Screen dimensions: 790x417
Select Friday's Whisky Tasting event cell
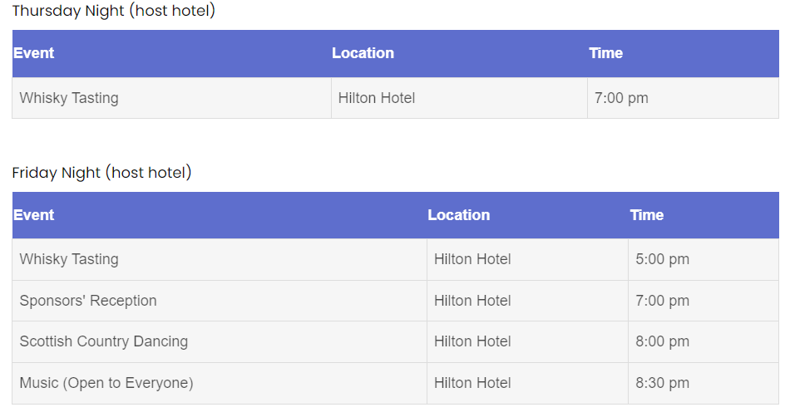pyautogui.click(x=69, y=259)
